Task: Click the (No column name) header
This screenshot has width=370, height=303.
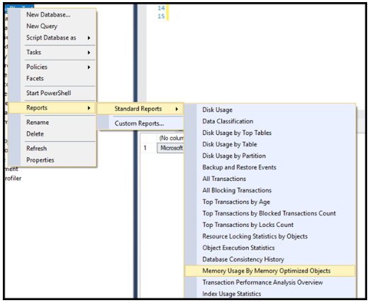Action: tap(171, 138)
